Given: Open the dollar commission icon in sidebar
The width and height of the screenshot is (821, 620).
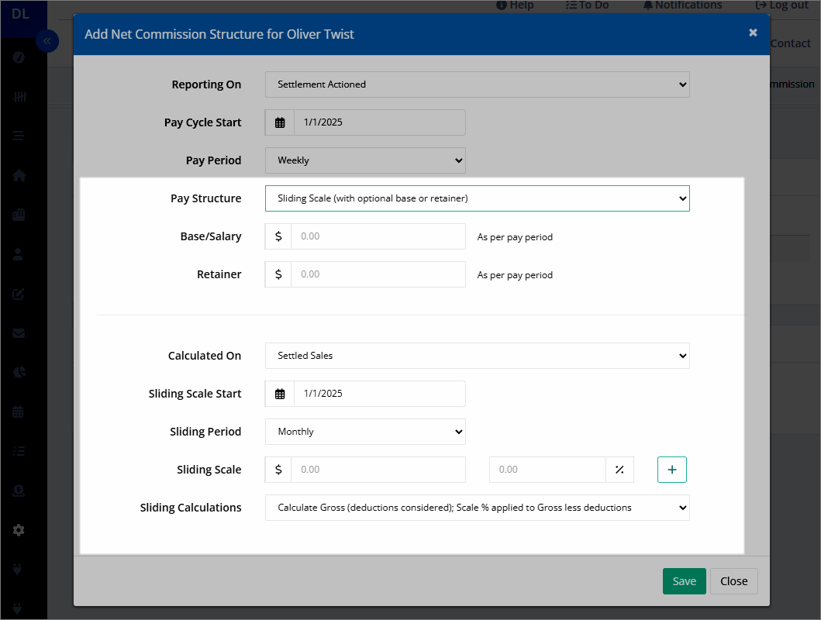Looking at the screenshot, I should click(x=19, y=491).
